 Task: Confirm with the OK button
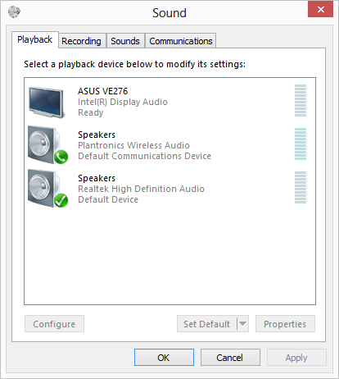pyautogui.click(x=164, y=357)
